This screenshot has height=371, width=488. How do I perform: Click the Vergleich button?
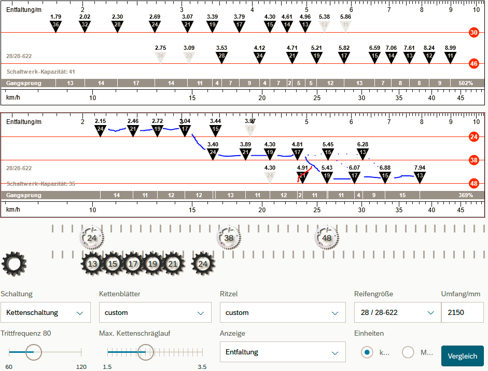462,356
